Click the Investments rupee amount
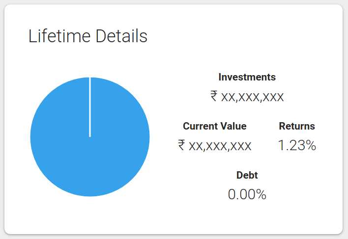This screenshot has height=239, width=348. tap(247, 97)
